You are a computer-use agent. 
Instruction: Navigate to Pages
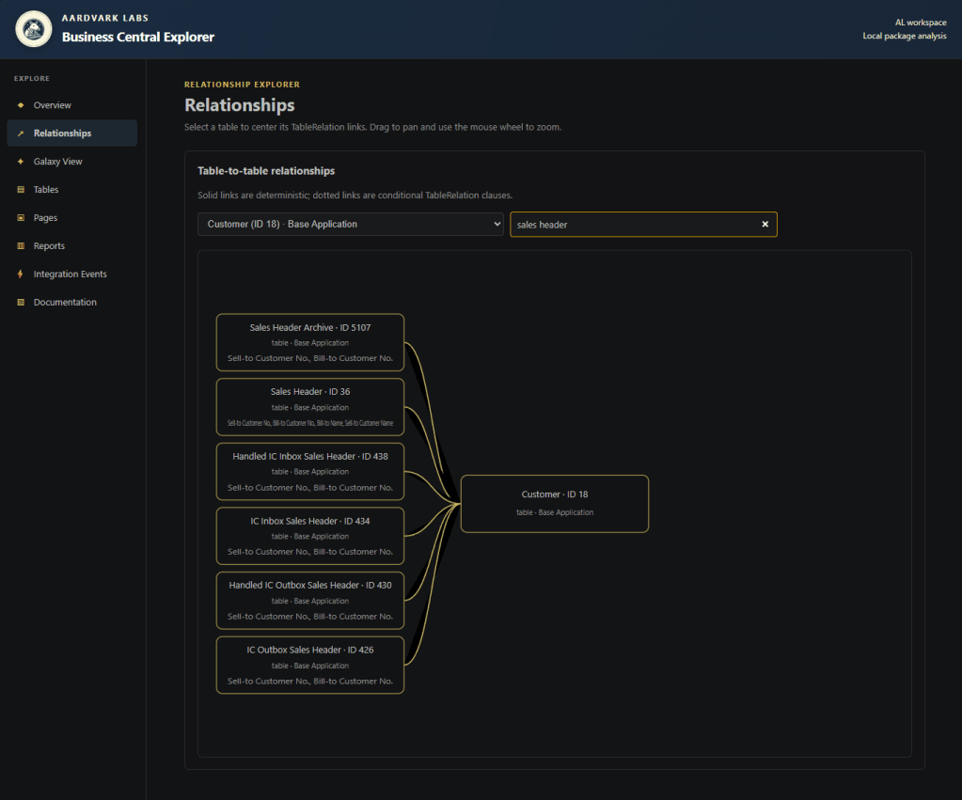pos(71,218)
